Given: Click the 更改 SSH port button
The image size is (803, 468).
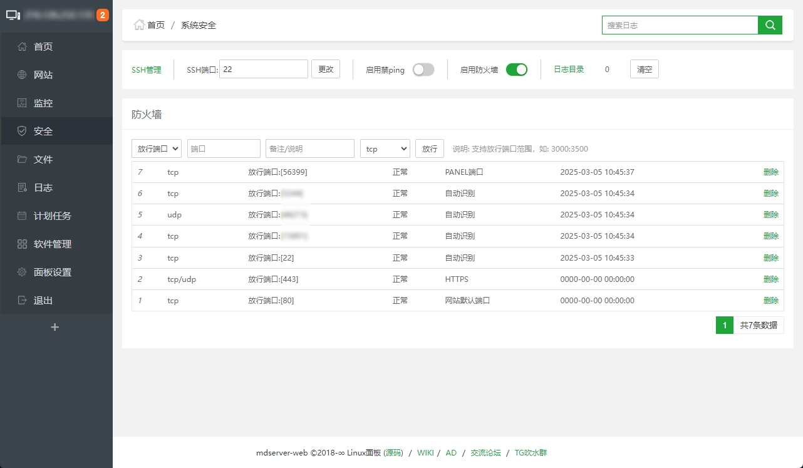Looking at the screenshot, I should click(x=326, y=69).
